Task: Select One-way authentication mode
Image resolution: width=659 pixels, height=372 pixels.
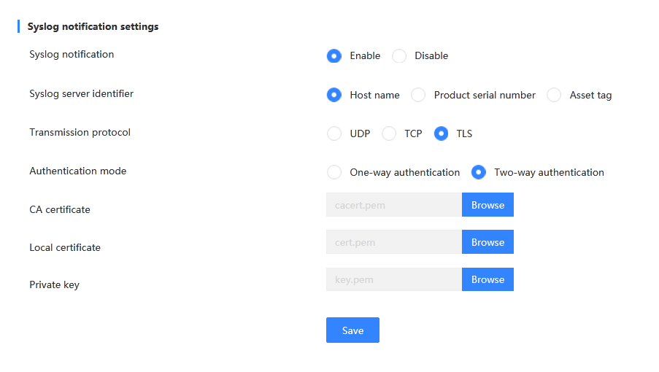Action: (x=334, y=172)
